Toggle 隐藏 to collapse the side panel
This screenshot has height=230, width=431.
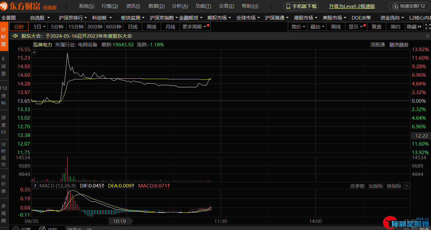(x=414, y=27)
